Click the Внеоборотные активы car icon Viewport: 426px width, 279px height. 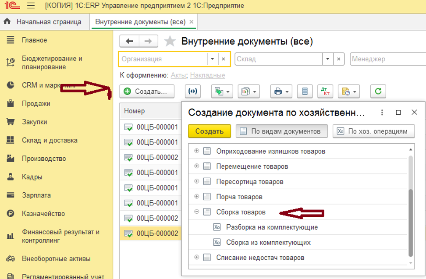[x=11, y=259]
